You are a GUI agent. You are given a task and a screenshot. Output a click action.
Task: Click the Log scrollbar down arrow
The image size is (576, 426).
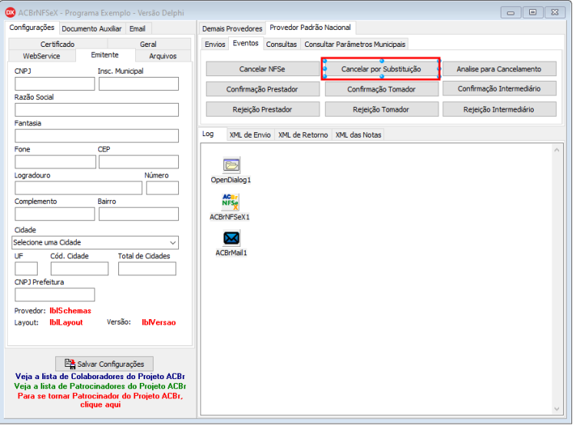tap(557, 409)
